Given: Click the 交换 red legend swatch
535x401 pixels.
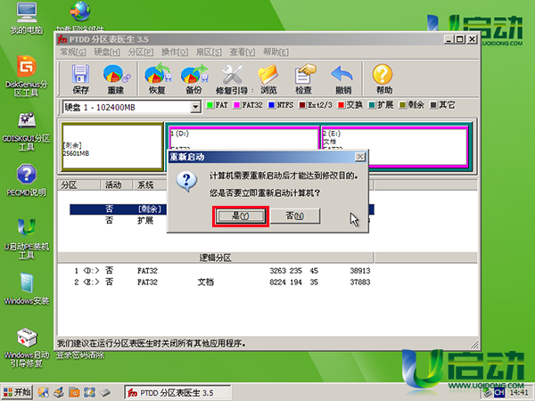Looking at the screenshot, I should tap(341, 105).
